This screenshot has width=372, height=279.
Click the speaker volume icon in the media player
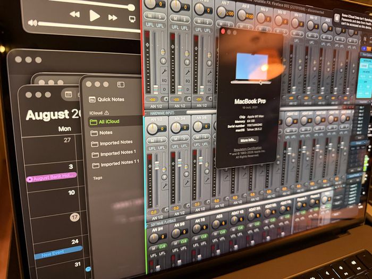pos(32,23)
